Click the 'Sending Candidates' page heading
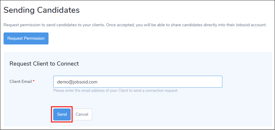This screenshot has height=130, width=275. [x=42, y=10]
